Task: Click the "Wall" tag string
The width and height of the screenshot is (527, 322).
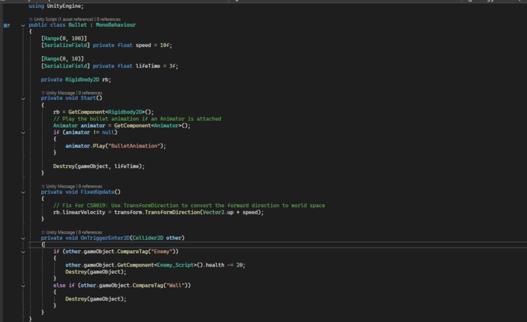Action: tap(175, 285)
